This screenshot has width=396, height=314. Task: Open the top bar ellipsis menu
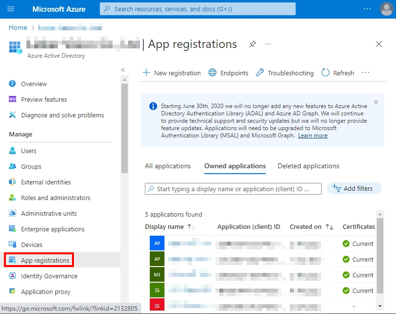tap(367, 9)
